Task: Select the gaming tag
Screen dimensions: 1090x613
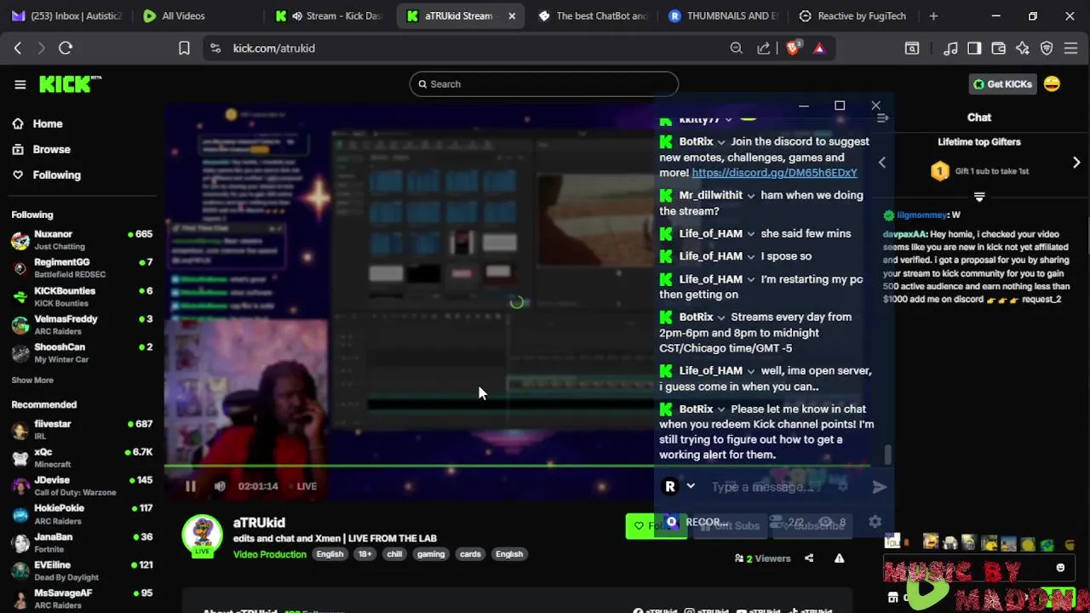Action: [x=431, y=554]
